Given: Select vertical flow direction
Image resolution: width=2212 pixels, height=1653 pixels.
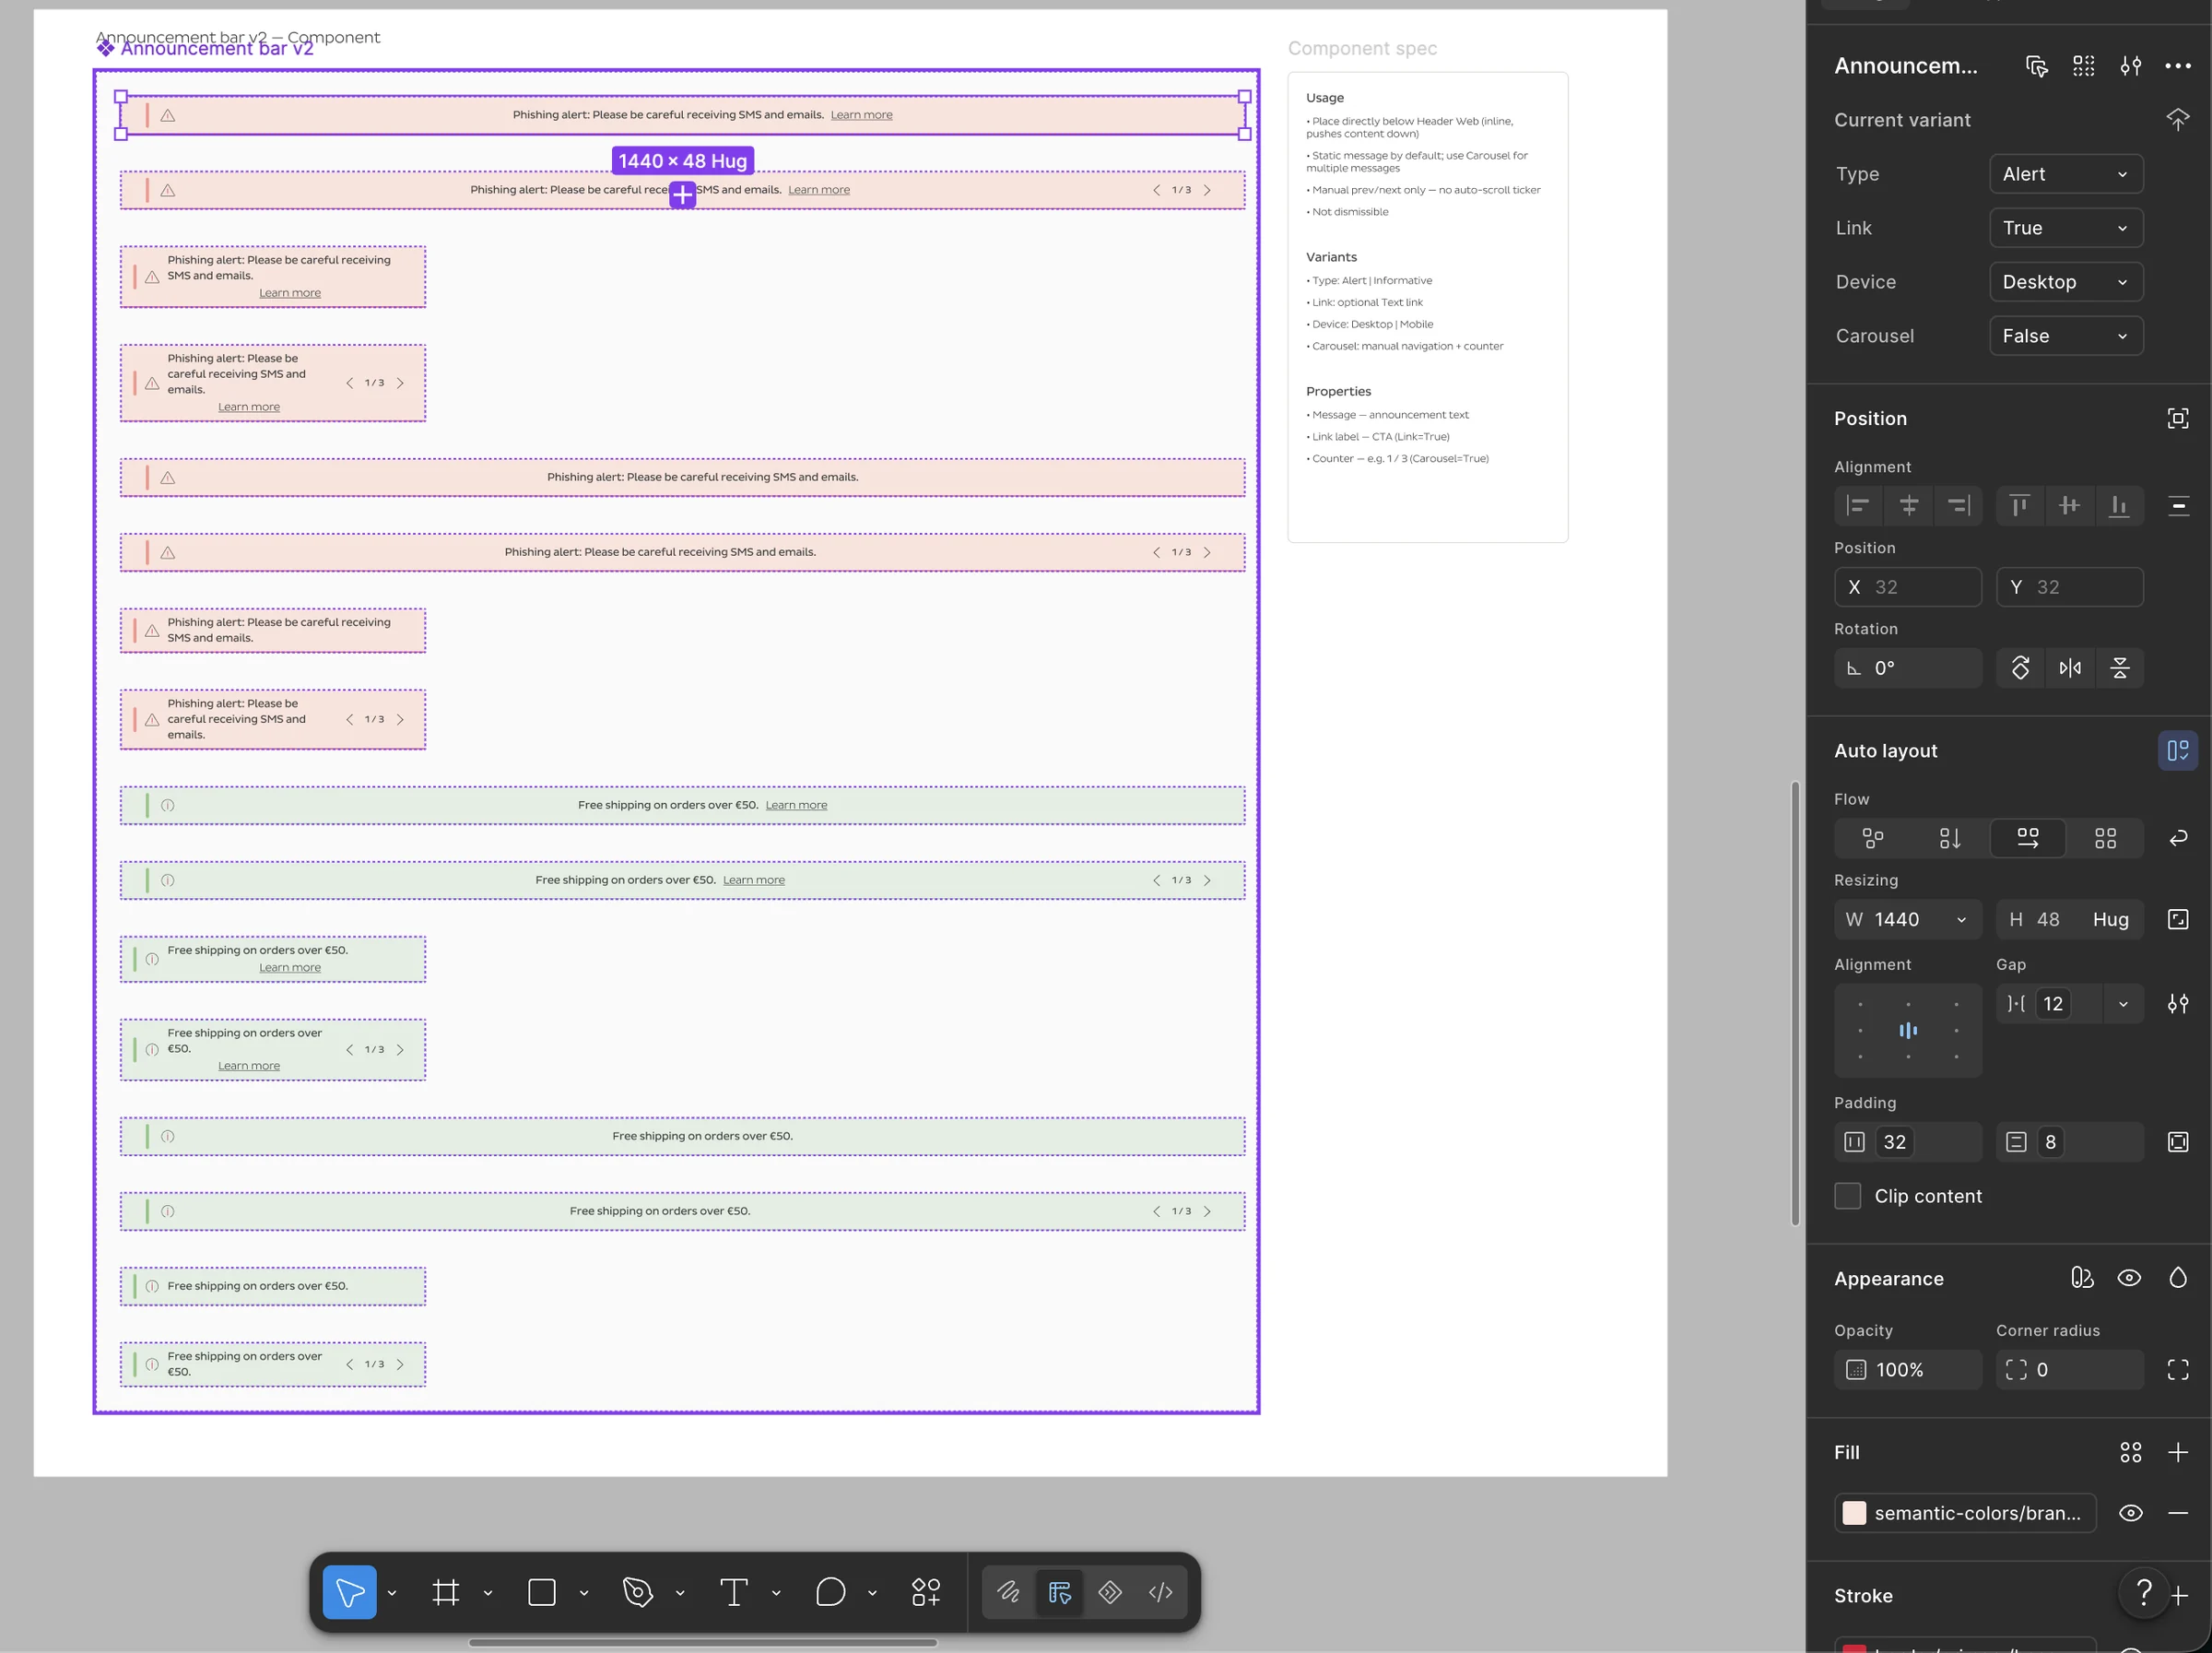Looking at the screenshot, I should point(1950,838).
